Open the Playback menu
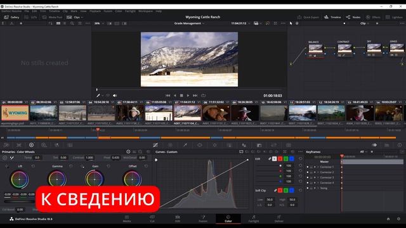 pyautogui.click(x=95, y=11)
